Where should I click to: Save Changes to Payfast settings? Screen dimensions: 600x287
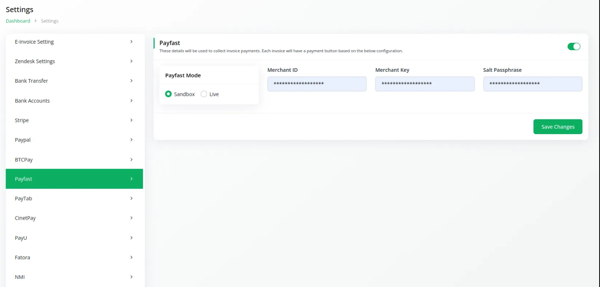click(558, 127)
